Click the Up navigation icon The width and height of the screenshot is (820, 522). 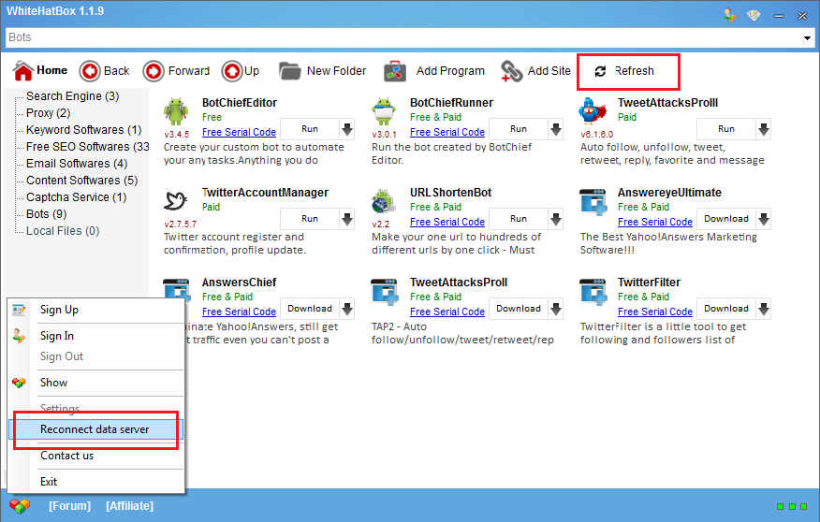point(231,71)
